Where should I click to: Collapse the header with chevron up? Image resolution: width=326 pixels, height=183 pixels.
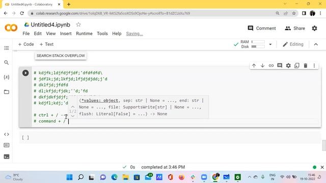(316, 44)
